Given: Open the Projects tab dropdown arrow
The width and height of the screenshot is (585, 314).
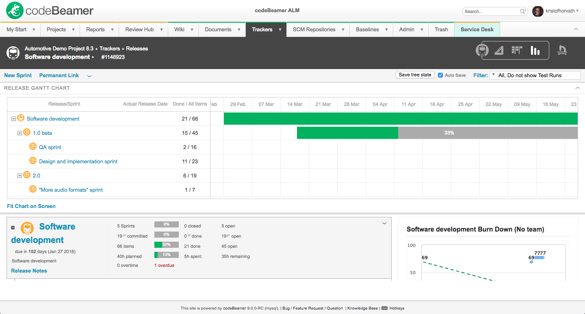Looking at the screenshot, I should click(x=74, y=30).
